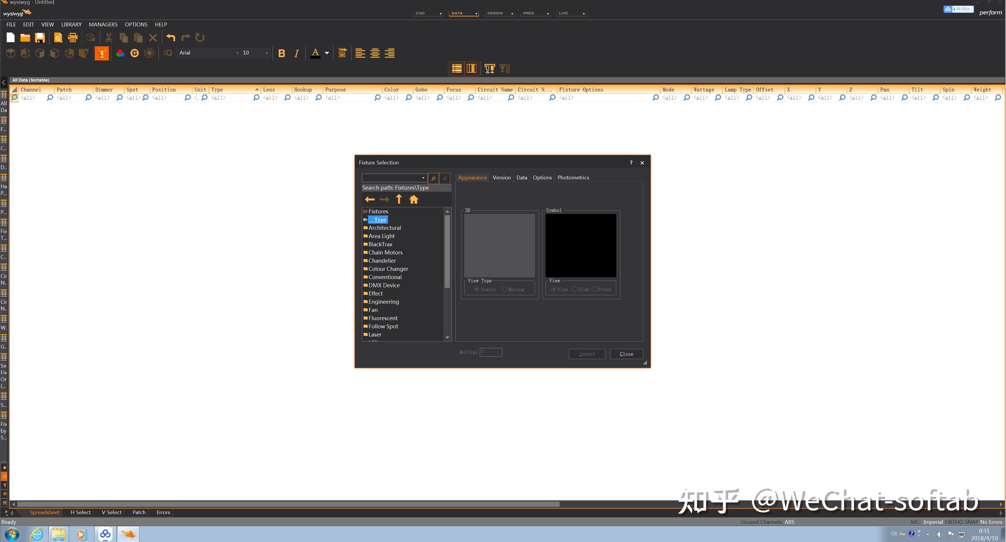Click the Close button in Fixture Selection
This screenshot has width=1006, height=542.
pos(626,354)
